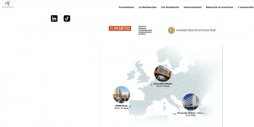The image size is (254, 127).
Task: Select International in the navigation bar
Action: tap(192, 7)
